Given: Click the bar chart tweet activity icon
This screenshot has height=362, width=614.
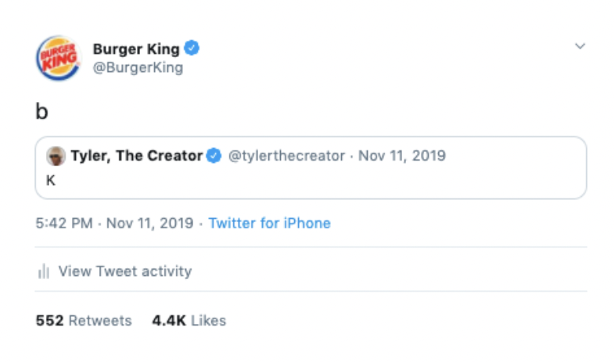Looking at the screenshot, I should coord(44,272).
